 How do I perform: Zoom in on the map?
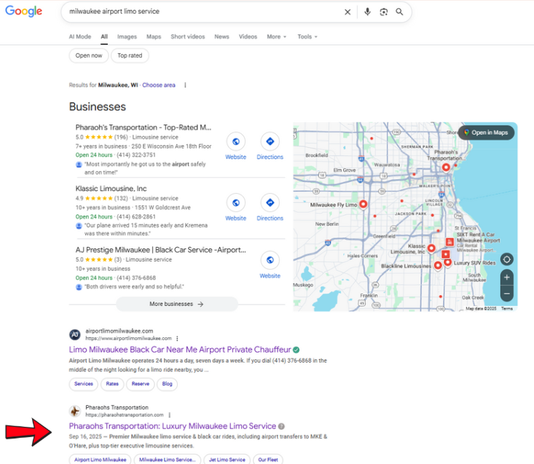[x=507, y=278]
